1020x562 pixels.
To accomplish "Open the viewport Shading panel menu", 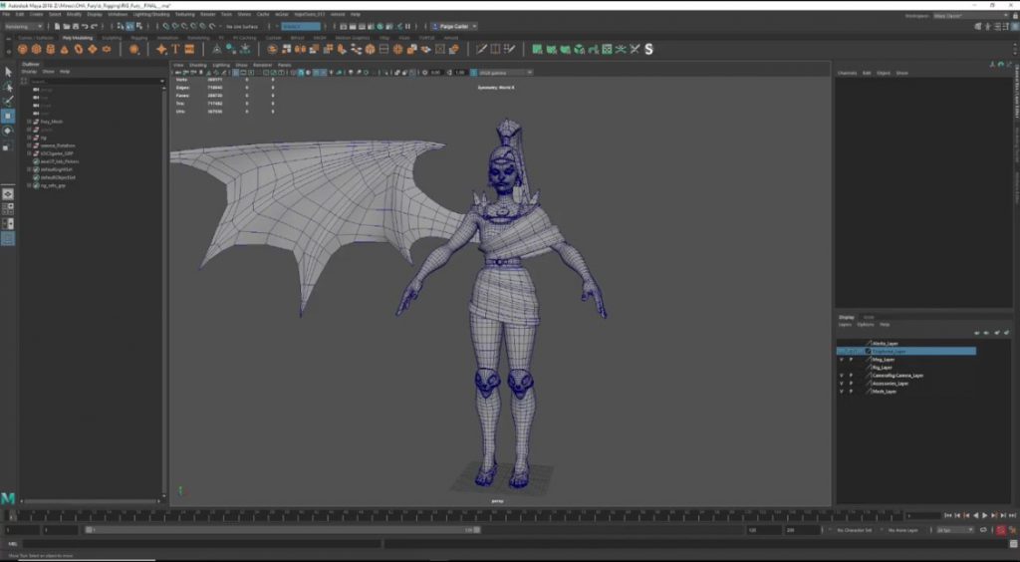I will [198, 65].
